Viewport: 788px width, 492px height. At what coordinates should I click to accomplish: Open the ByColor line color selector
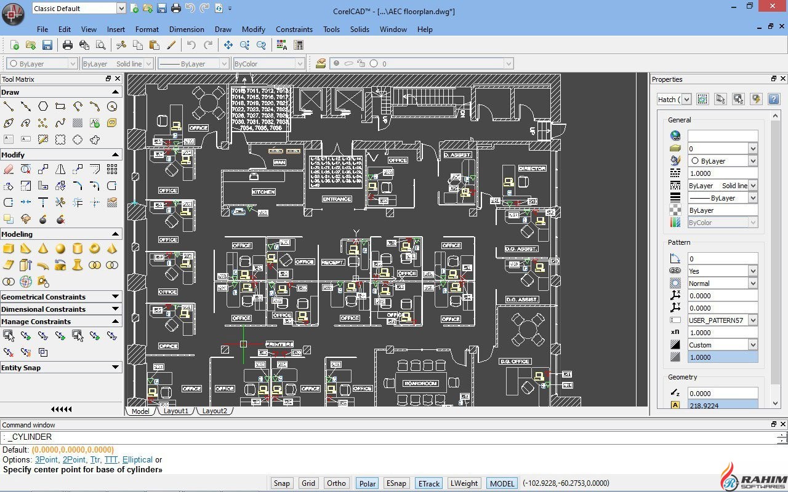(269, 63)
